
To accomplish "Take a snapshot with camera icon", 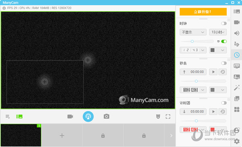I will pyautogui.click(x=106, y=116).
